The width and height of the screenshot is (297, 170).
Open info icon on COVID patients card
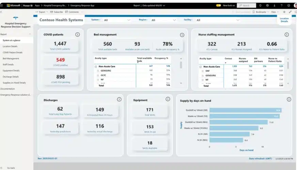pyautogui.click(x=77, y=34)
